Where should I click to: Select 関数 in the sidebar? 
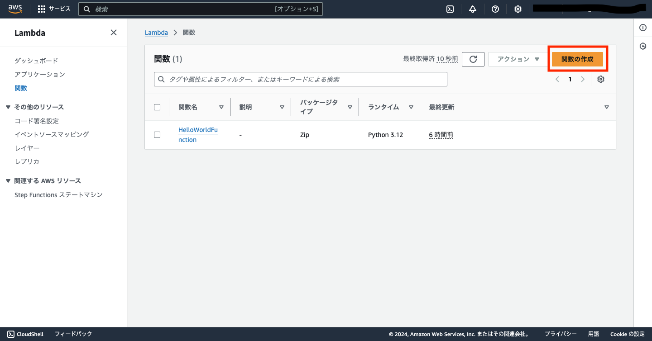coord(21,88)
